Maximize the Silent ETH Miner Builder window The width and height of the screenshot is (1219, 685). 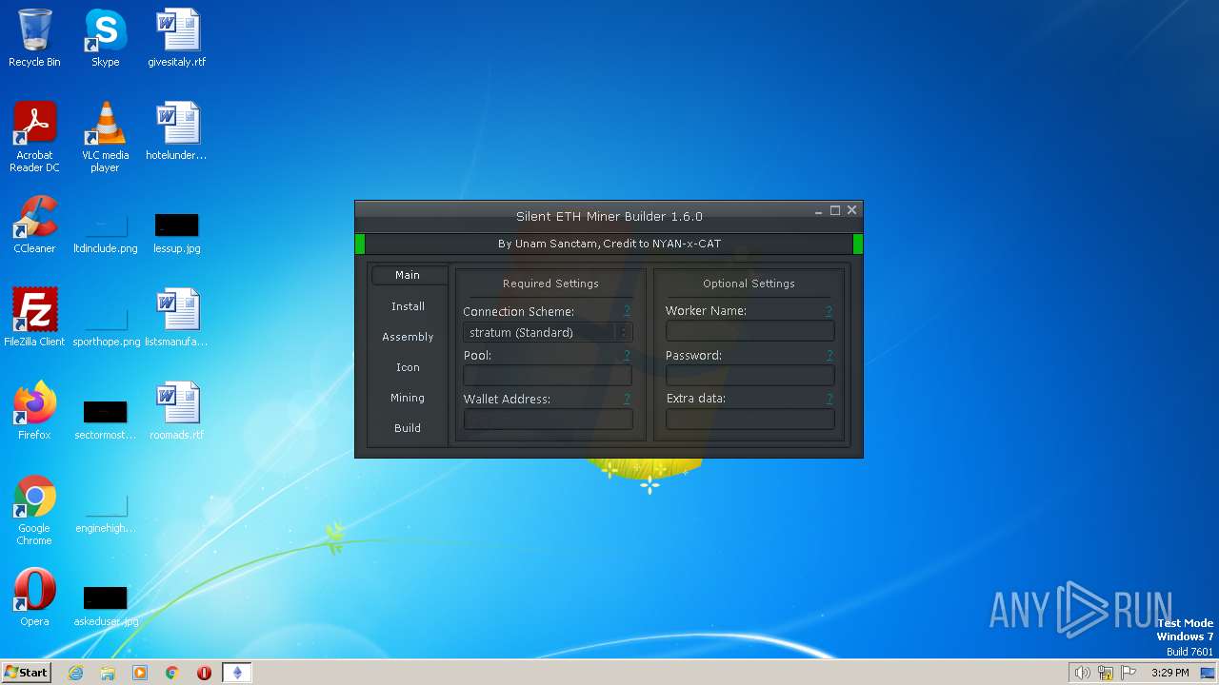pos(835,210)
